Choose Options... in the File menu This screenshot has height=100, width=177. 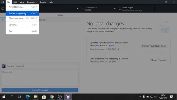(22, 25)
